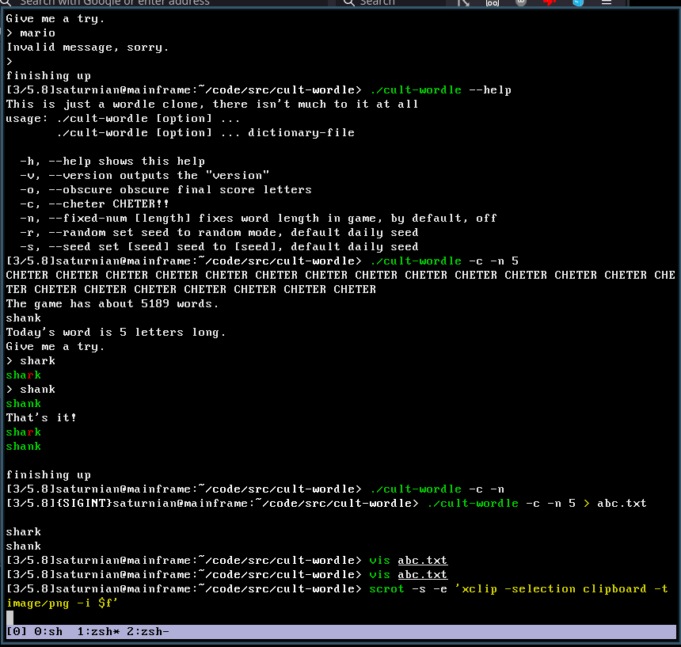Click the '> shank' guess line

pyautogui.click(x=31, y=390)
